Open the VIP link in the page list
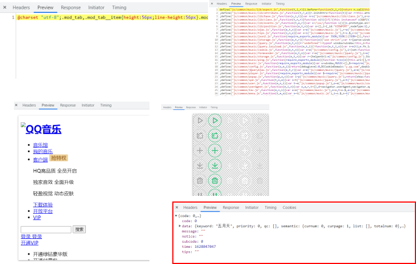The image size is (416, 264). (x=37, y=218)
